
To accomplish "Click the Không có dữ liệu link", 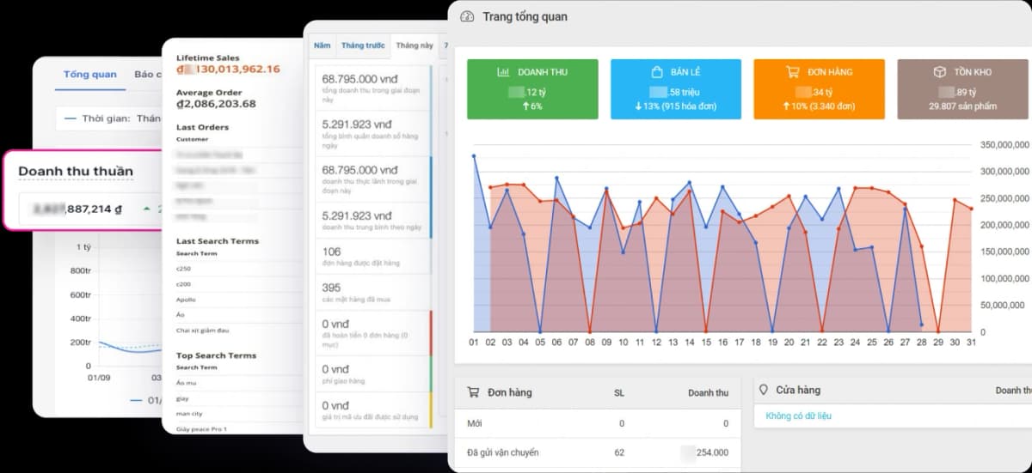I will coord(798,416).
